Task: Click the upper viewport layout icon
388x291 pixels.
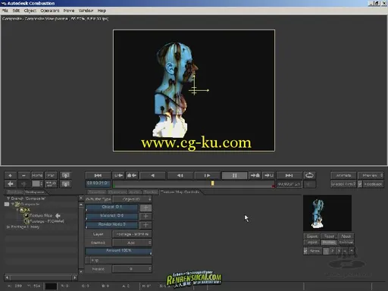Action: 66,175
